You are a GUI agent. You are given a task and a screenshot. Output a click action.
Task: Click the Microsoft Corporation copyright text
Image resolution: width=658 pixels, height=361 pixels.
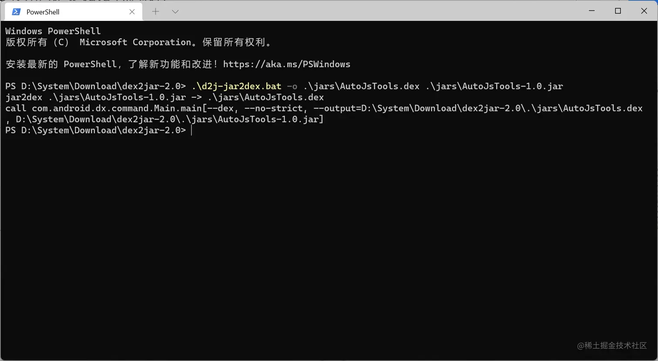point(135,42)
